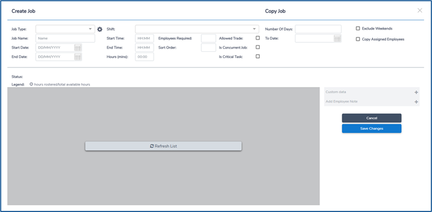Open the To Date calendar picker
The height and width of the screenshot is (212, 432).
point(337,38)
